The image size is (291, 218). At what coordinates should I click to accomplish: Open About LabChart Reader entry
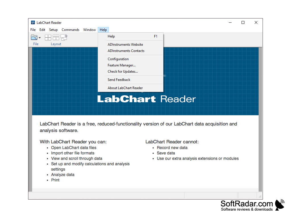[131, 88]
